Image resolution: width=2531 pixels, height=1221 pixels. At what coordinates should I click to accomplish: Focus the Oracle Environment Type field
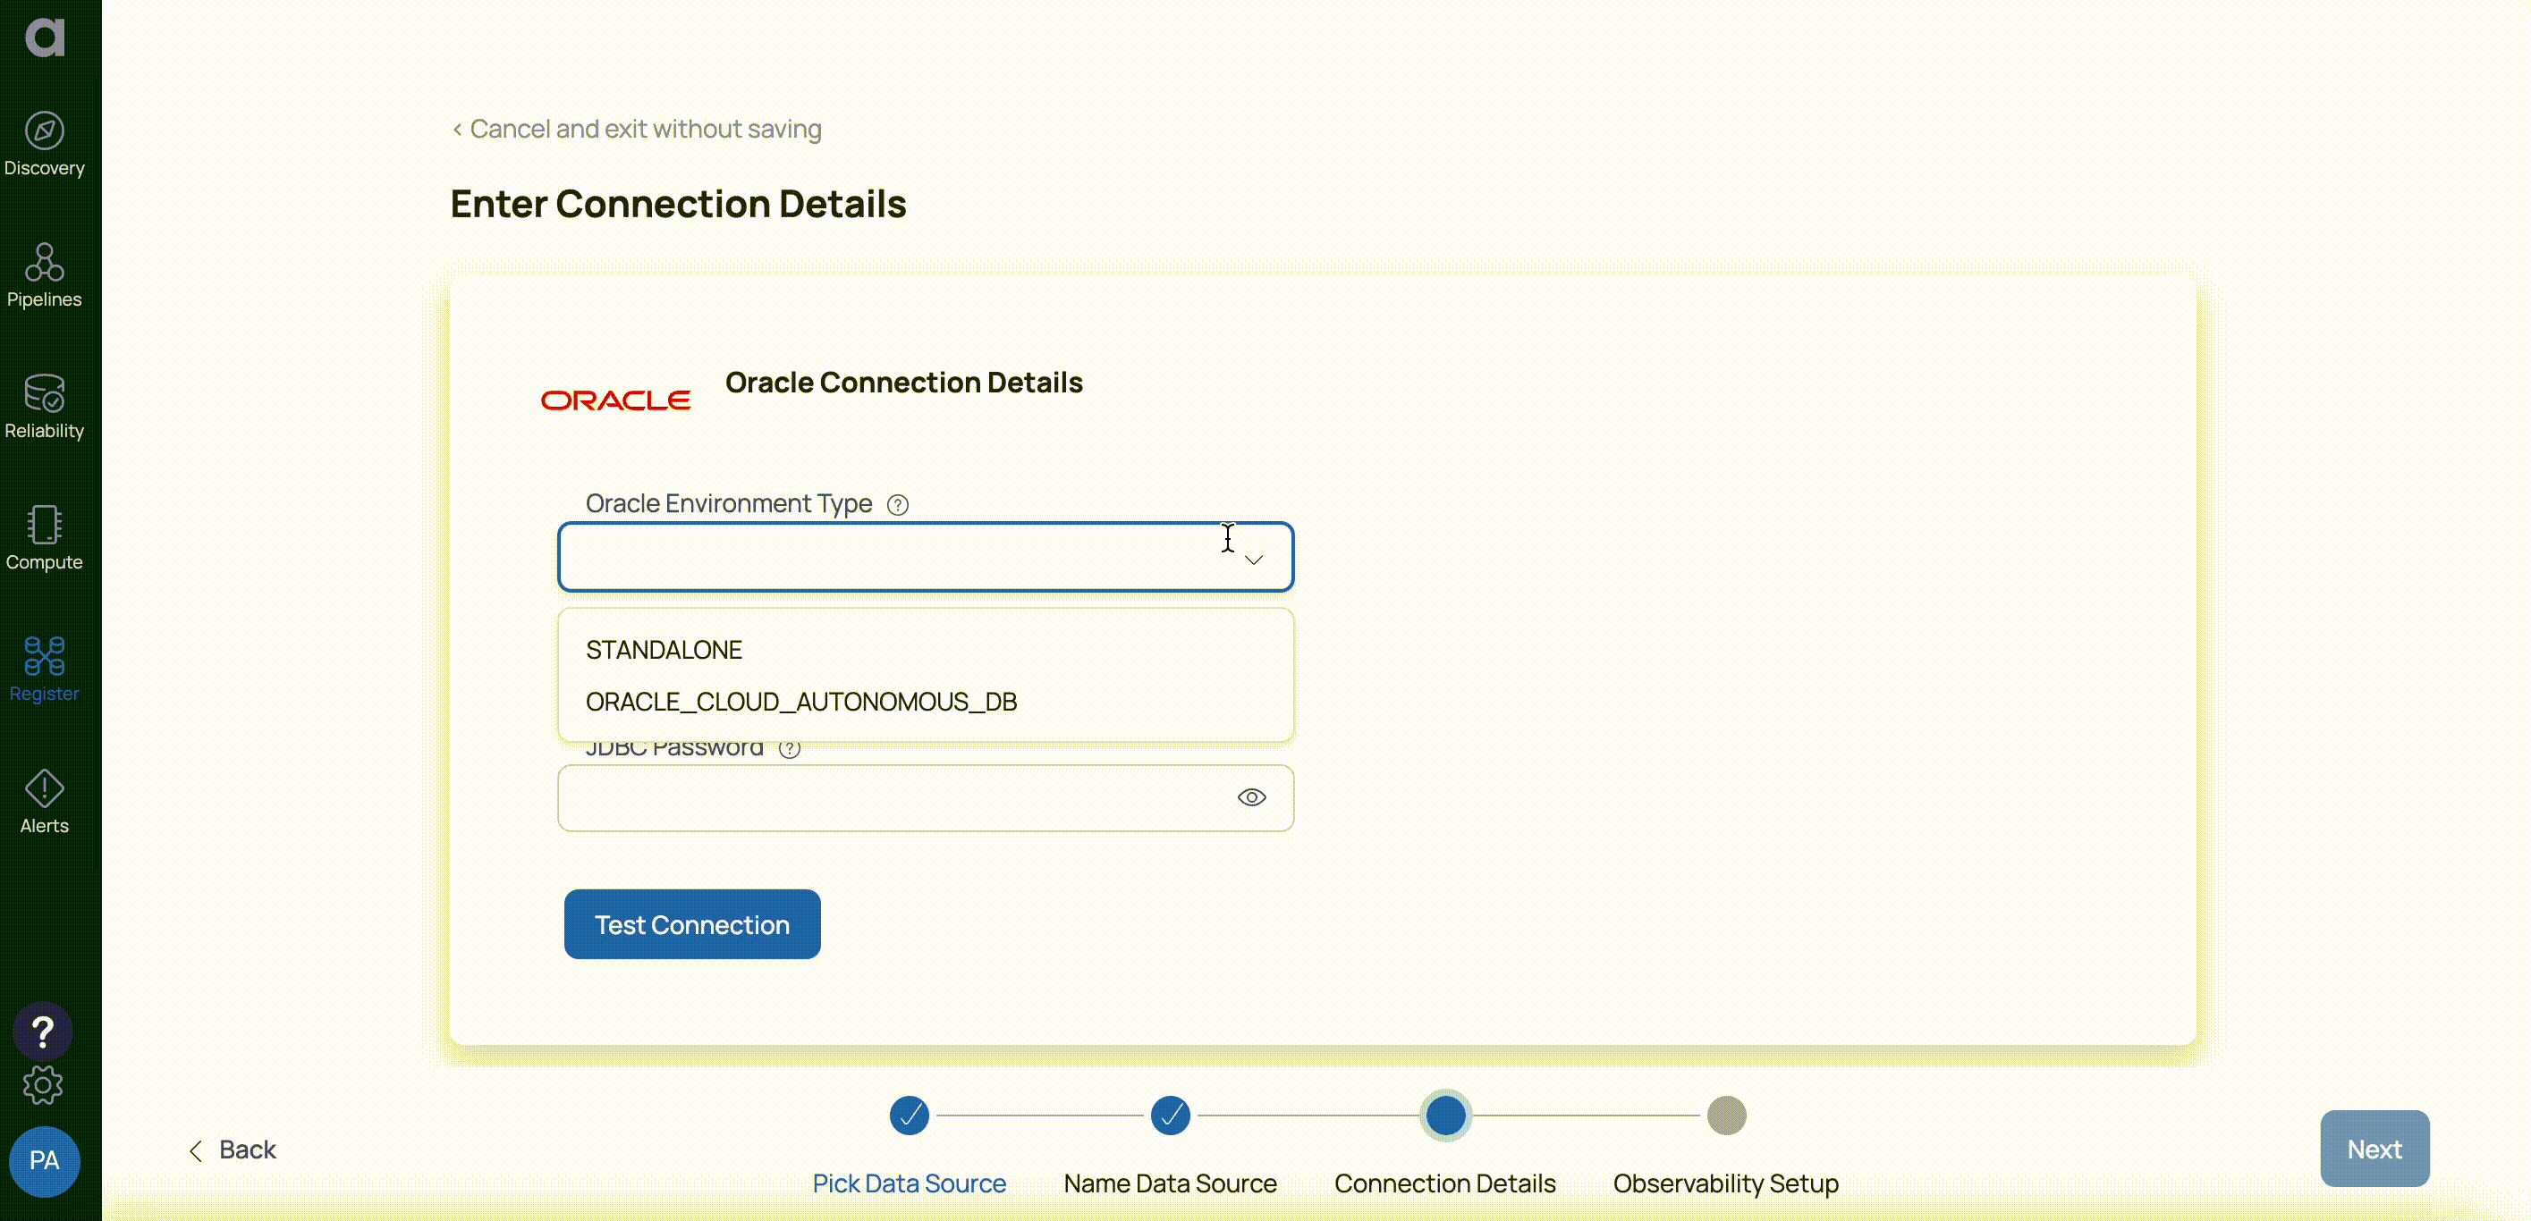[x=926, y=557]
